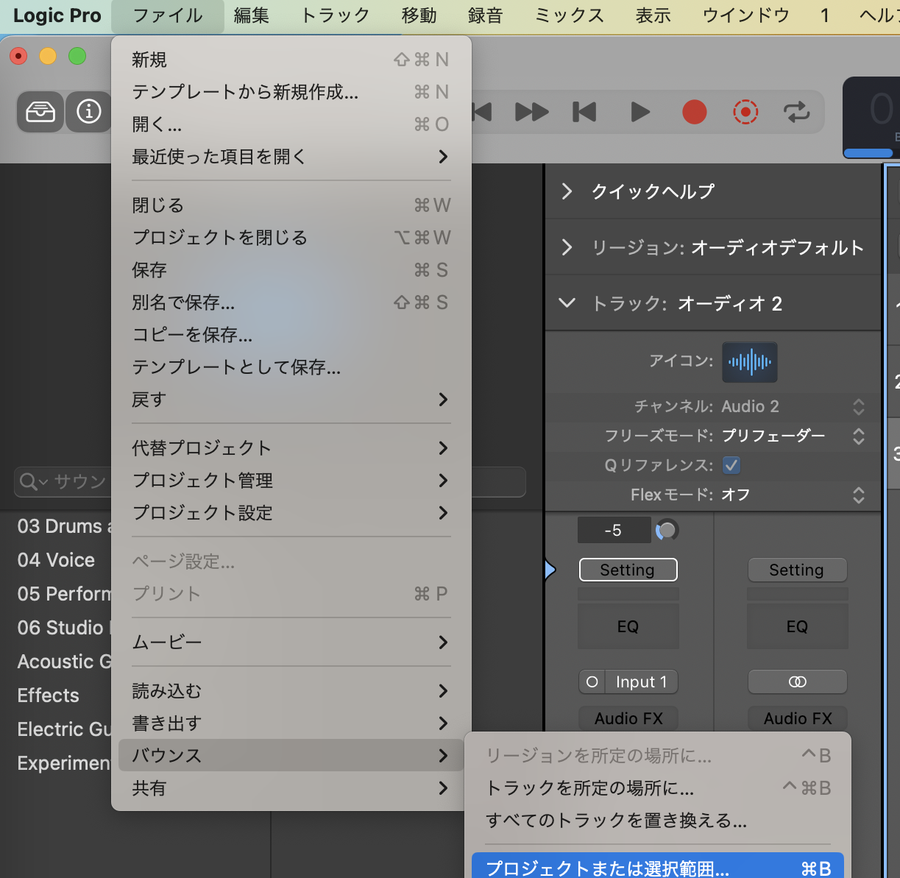Open the ウインドウ menu in menu bar

click(745, 15)
